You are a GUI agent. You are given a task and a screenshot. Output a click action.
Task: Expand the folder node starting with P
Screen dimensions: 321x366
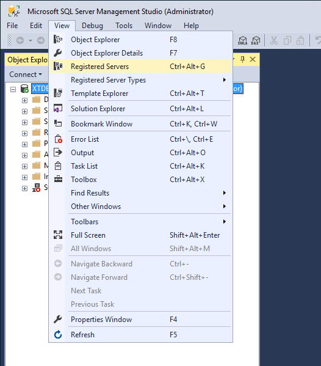[x=24, y=144]
